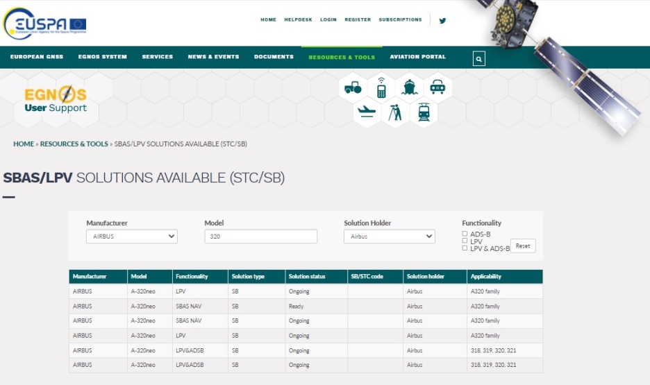This screenshot has height=385, width=650.
Task: Click the EUSPA logo
Action: [x=44, y=24]
